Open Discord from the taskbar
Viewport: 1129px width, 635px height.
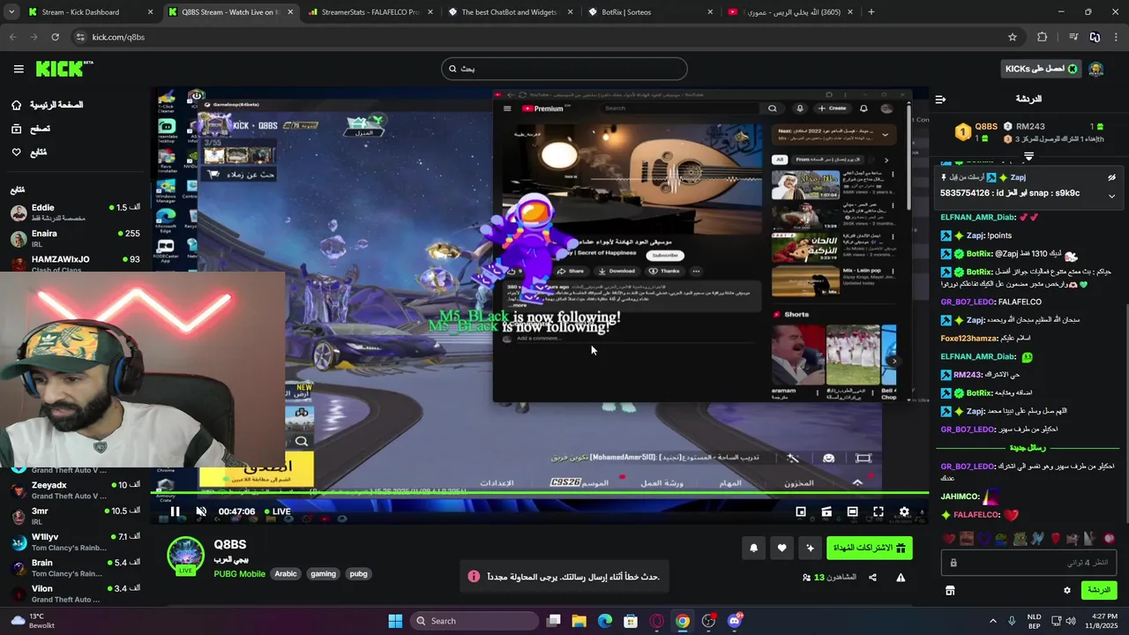tap(734, 621)
